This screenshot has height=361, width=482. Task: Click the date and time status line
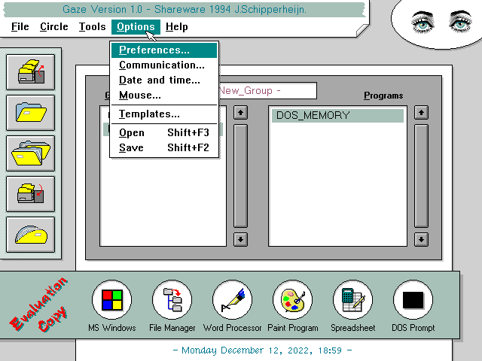coord(263,350)
